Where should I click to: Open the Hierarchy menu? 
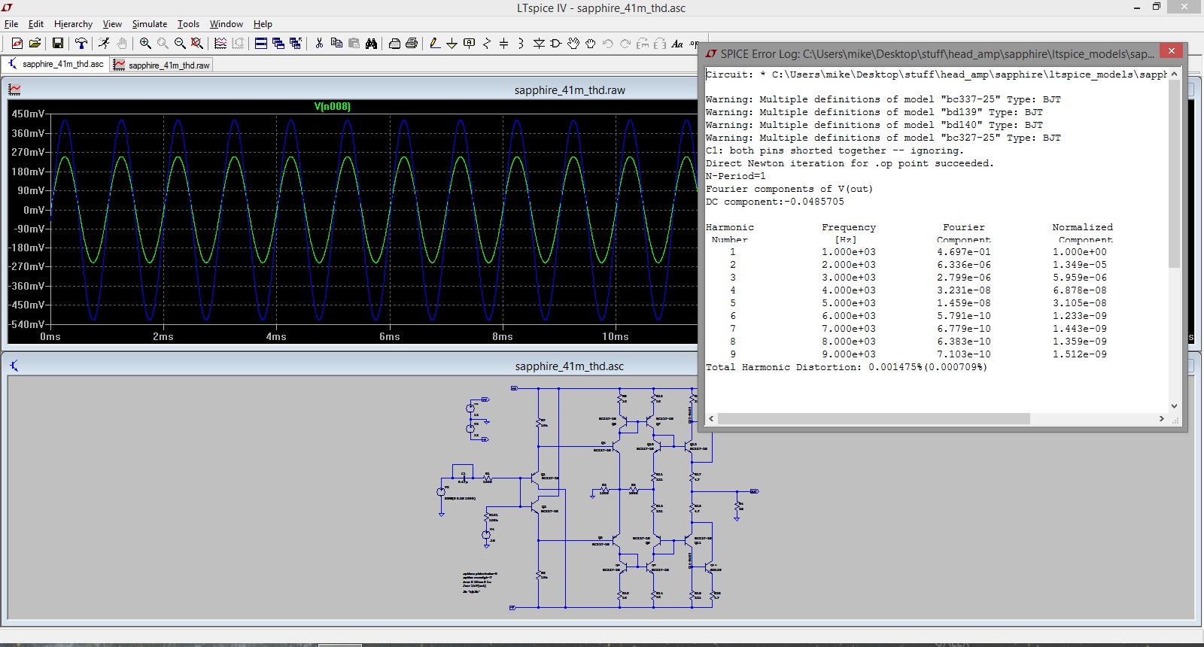(x=73, y=24)
